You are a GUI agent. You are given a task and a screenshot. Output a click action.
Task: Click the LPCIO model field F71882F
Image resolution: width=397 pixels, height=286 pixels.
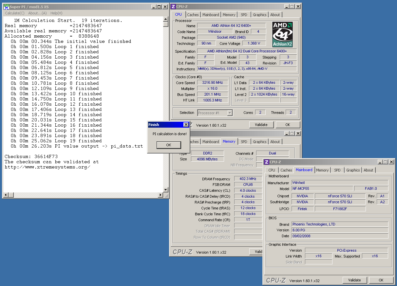[x=340, y=208]
